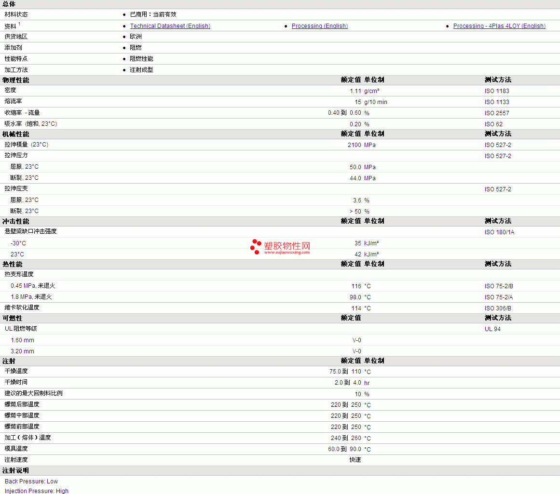Click the 供货地区 value 欧洲
The image size is (560, 494).
136,37
